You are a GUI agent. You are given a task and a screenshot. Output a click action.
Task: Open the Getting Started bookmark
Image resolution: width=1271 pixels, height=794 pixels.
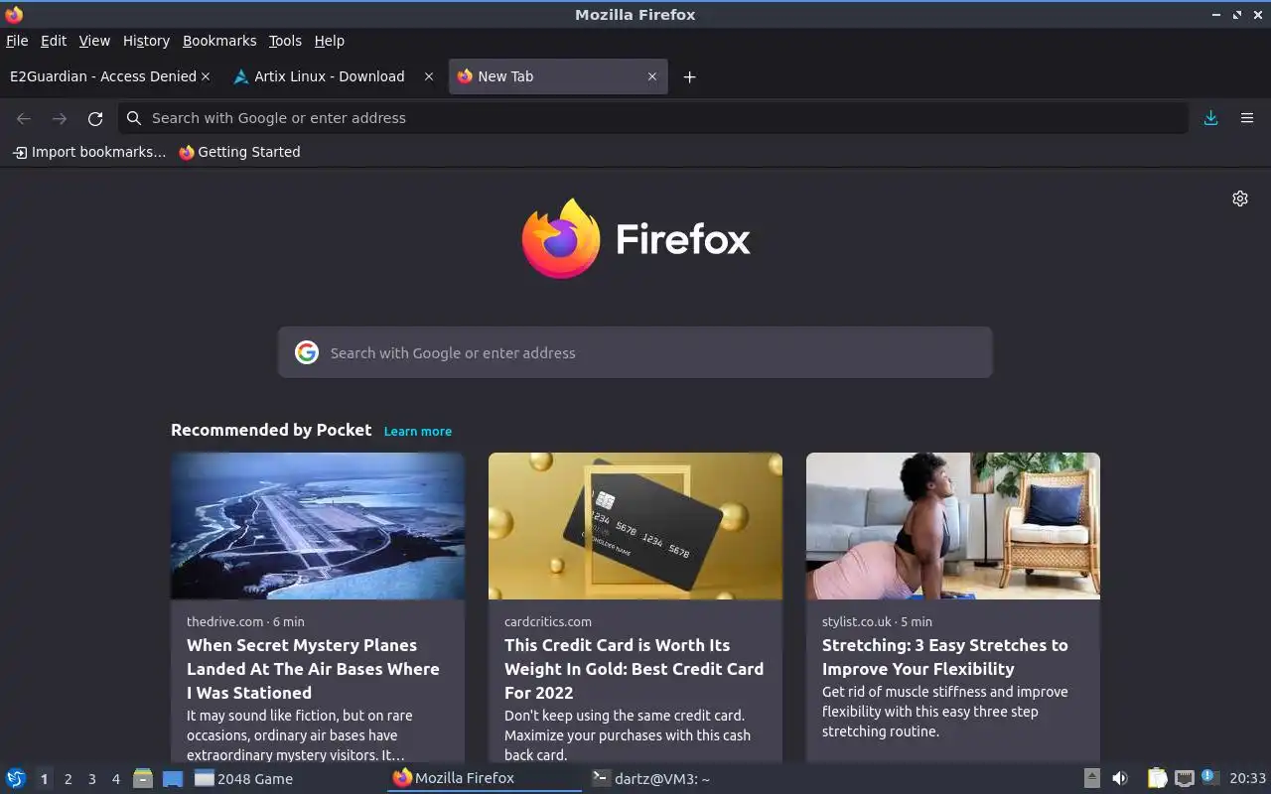pos(239,152)
